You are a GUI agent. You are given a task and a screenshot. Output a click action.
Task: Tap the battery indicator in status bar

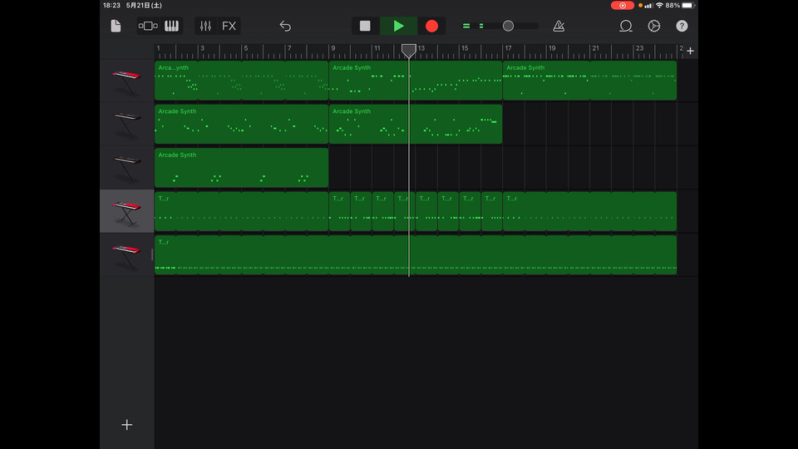[687, 6]
